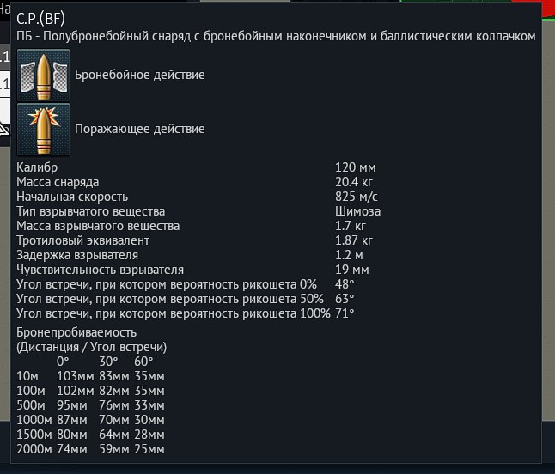Click the 'Бронепробиваемость' table heading

(x=76, y=332)
